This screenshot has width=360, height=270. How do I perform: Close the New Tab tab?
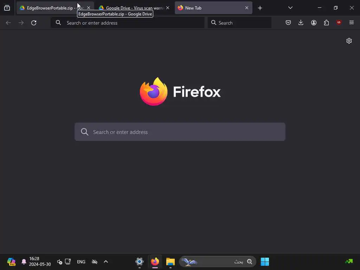(x=247, y=8)
